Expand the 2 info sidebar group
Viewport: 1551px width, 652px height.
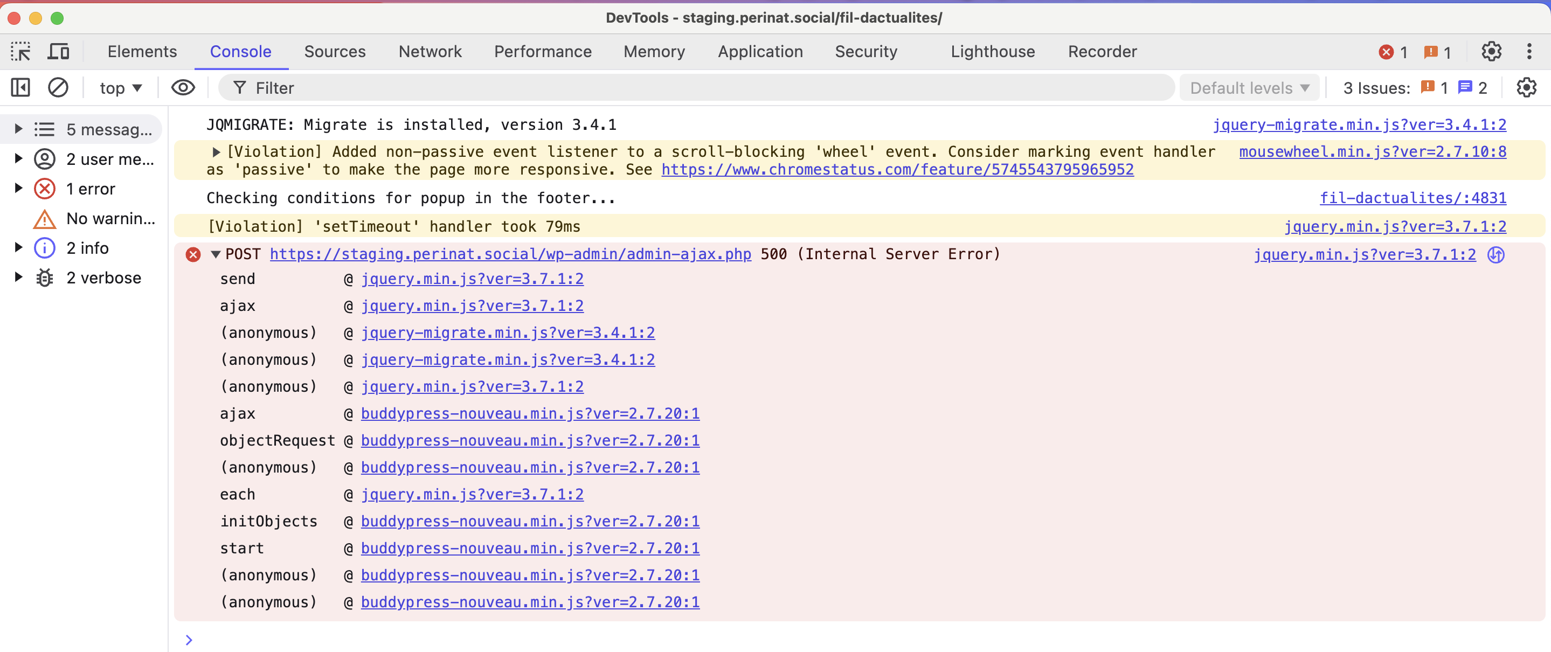(x=18, y=247)
